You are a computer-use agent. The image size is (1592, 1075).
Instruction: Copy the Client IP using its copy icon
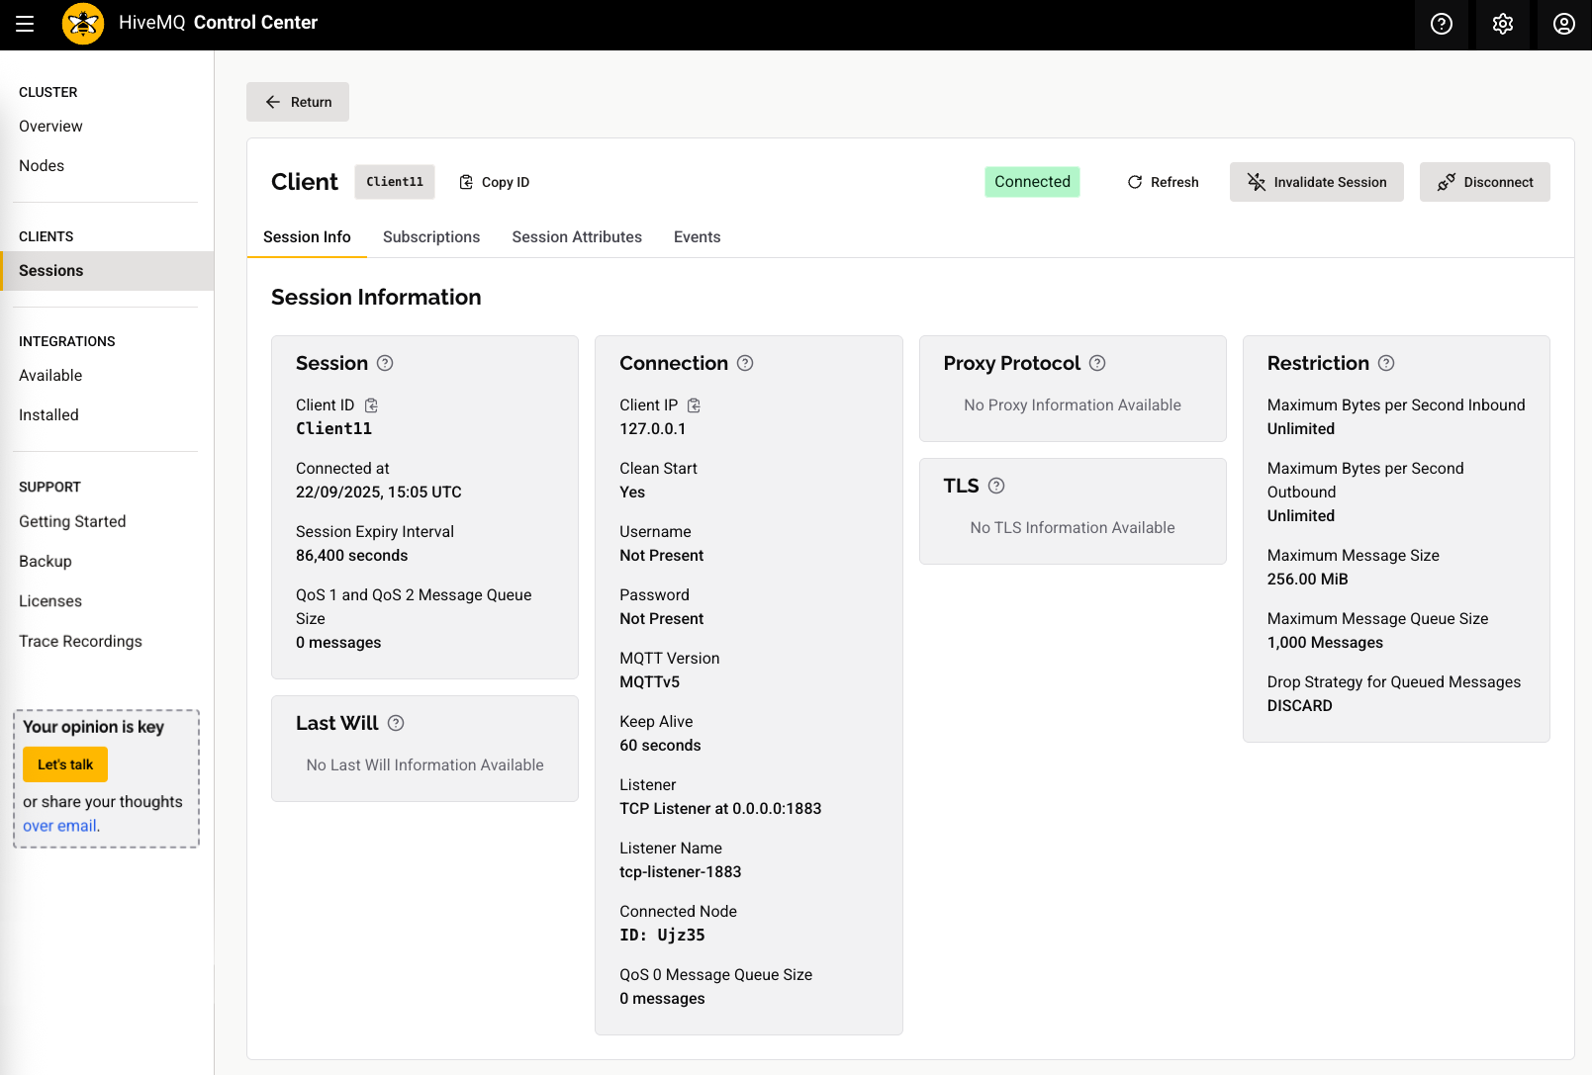(x=694, y=405)
